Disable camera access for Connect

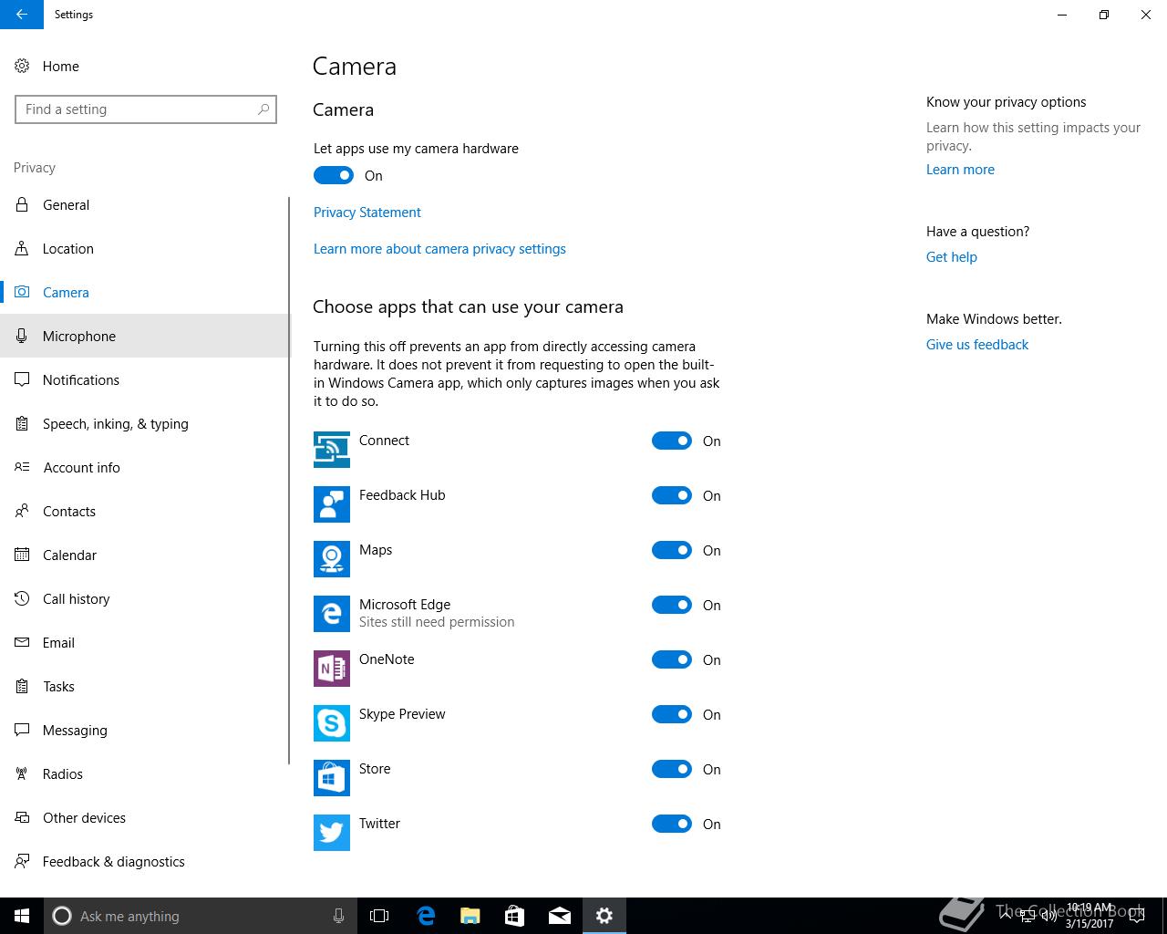pyautogui.click(x=672, y=441)
